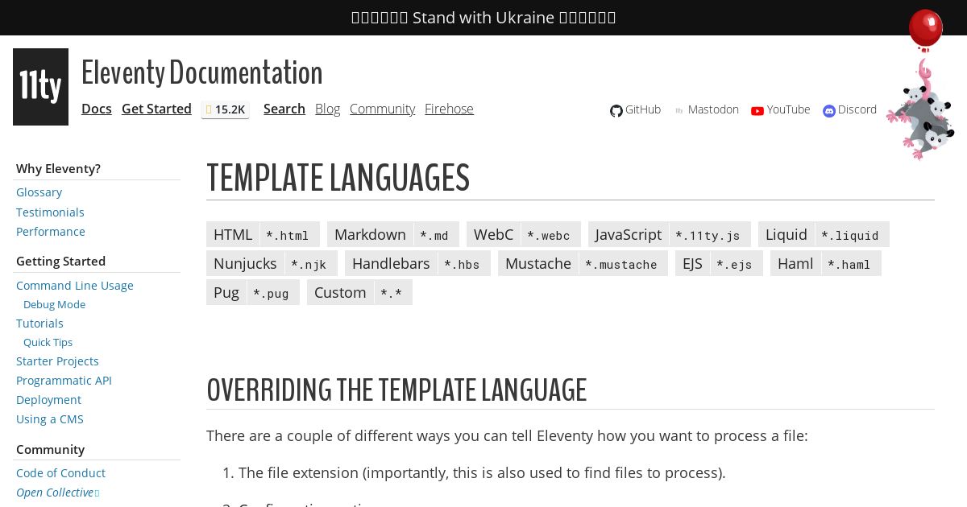This screenshot has height=507, width=967.
Task: Open Debug Mode sub-item in sidebar
Action: [x=54, y=305]
